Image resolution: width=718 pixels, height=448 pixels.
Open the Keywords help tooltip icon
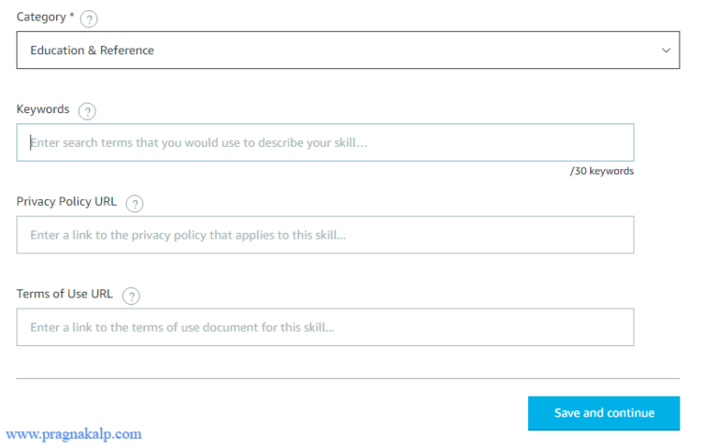(87, 111)
